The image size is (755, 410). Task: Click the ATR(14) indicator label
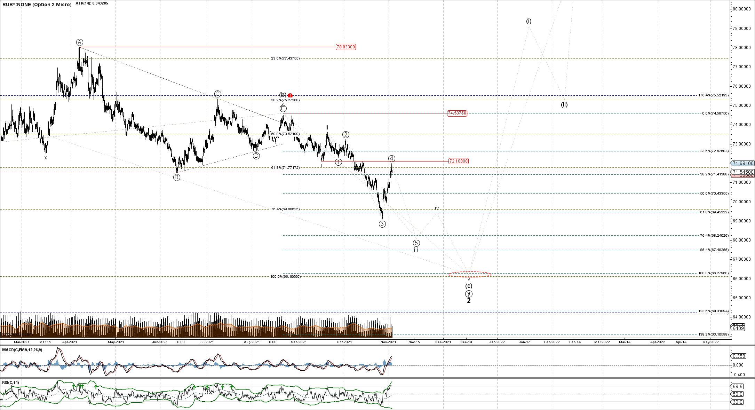click(x=92, y=3)
